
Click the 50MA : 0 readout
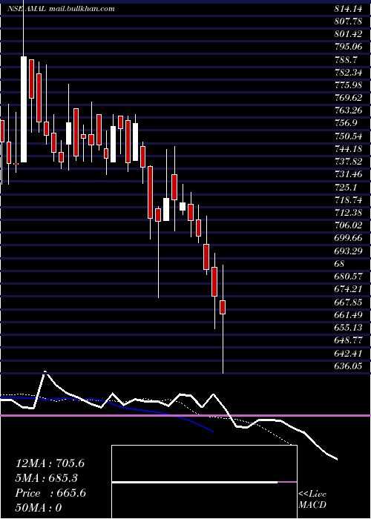pyautogui.click(x=39, y=508)
